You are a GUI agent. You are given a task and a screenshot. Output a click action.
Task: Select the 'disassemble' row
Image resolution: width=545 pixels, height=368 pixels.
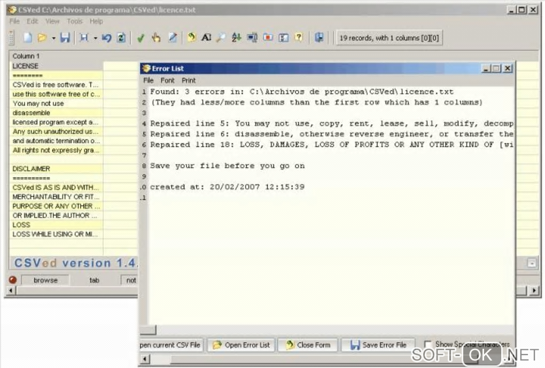(x=57, y=113)
